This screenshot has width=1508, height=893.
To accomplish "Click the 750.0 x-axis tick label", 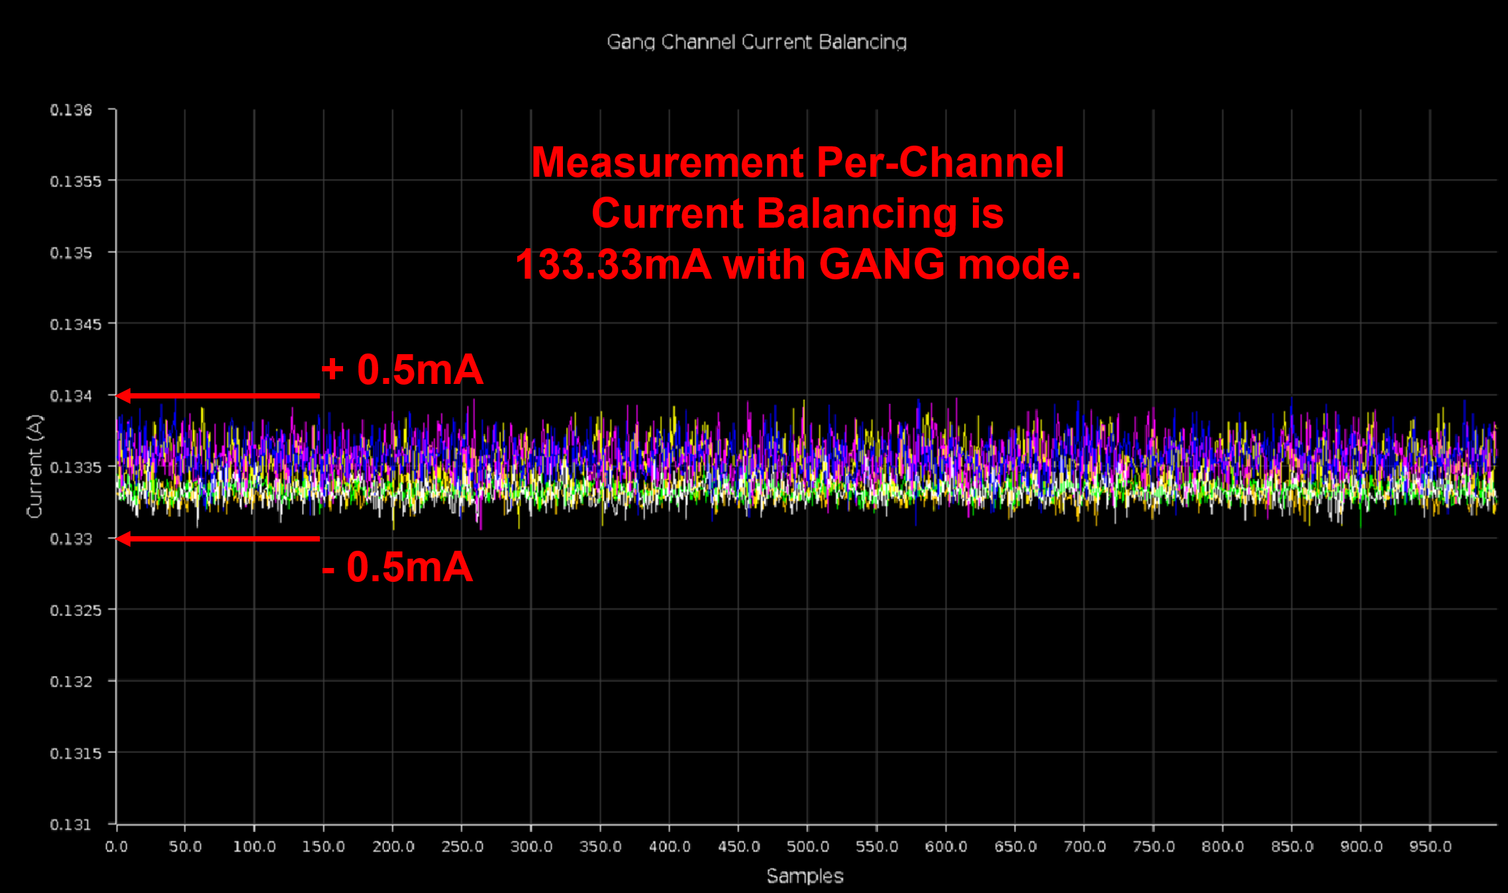I will [1154, 847].
